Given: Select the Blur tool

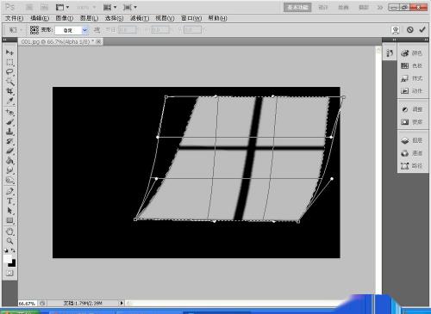Looking at the screenshot, I should pos(9,170).
